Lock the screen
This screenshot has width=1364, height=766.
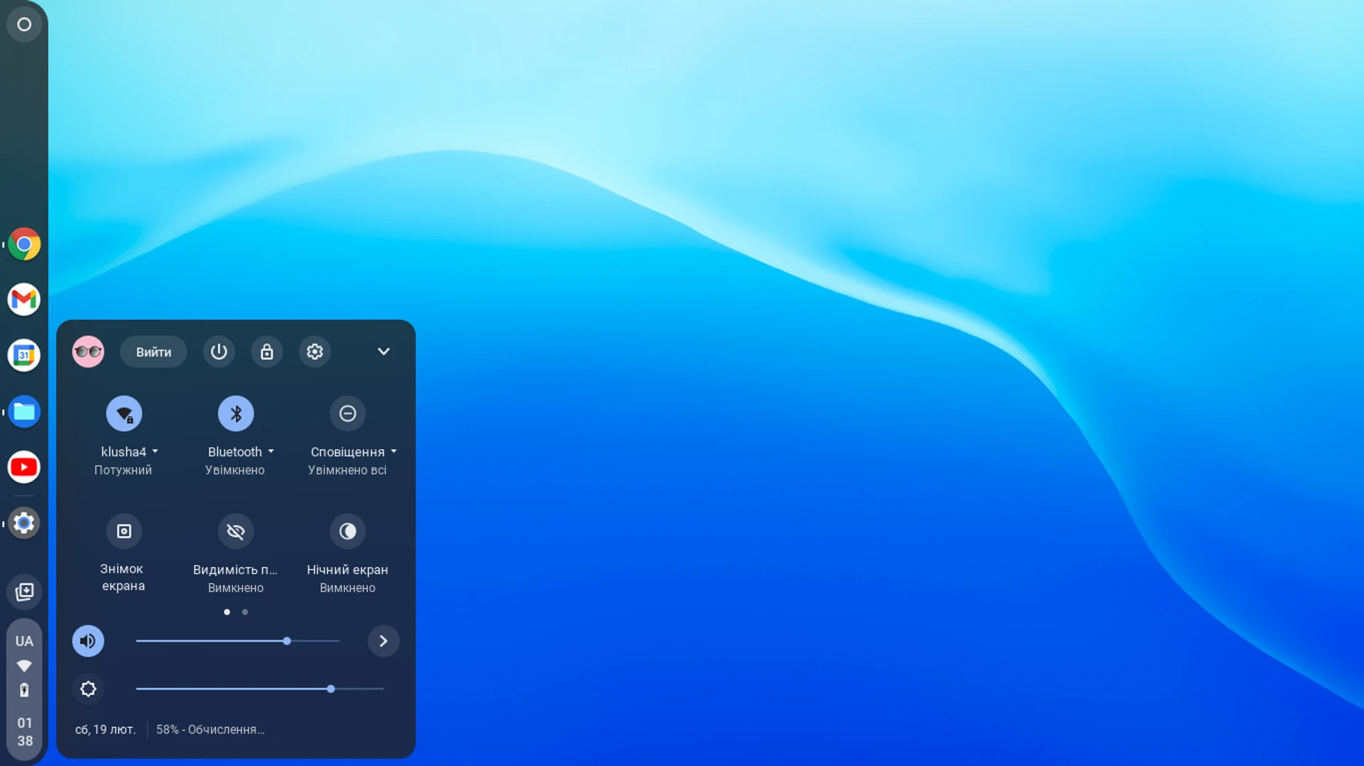coord(267,351)
